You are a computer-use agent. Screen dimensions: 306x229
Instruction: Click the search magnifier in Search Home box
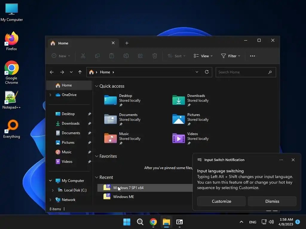click(270, 72)
